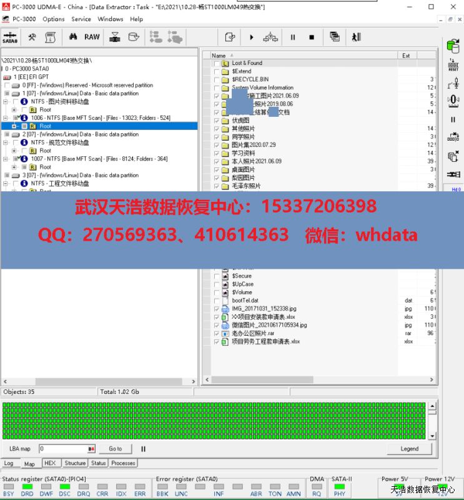Click the RAW recovery toolbar button
Image resolution: width=464 pixels, height=500 pixels.
click(x=92, y=37)
